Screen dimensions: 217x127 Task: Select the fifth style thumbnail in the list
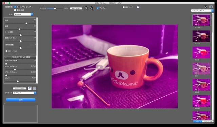201,85
